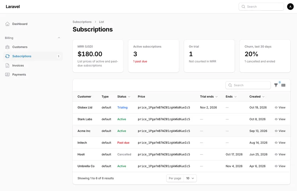View the Globex Ltd subscription

[280, 108]
